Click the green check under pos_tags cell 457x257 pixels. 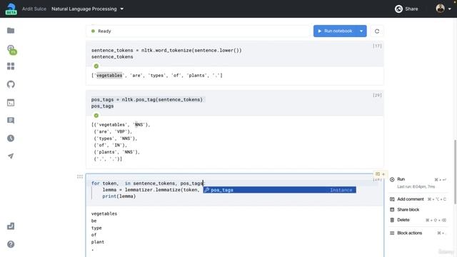(x=96, y=116)
